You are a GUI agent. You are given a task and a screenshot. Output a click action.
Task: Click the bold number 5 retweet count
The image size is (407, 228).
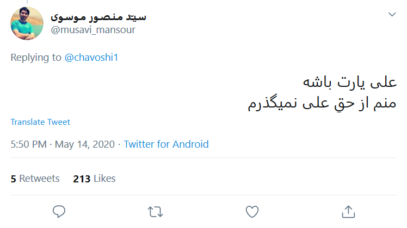[13, 179]
